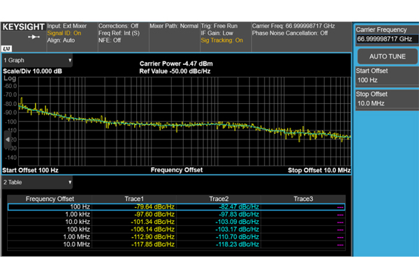The image size is (419, 279).
Task: Toggle Phase Noise Cancellation: Off
Action: click(289, 33)
